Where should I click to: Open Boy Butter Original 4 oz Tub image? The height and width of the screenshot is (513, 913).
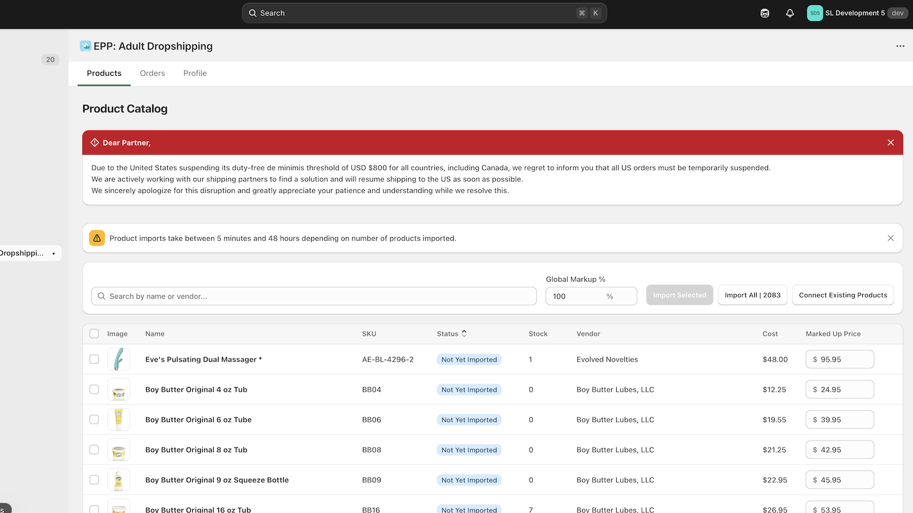pyautogui.click(x=119, y=390)
